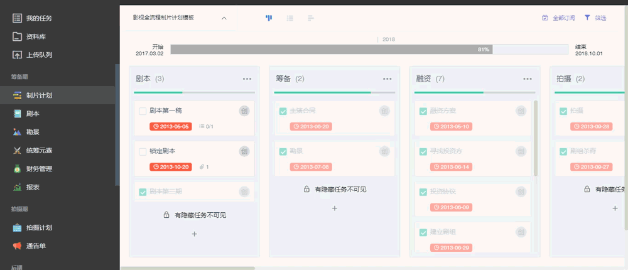The width and height of the screenshot is (628, 270).
Task: Switch to the kanban board view icon
Action: (x=269, y=18)
